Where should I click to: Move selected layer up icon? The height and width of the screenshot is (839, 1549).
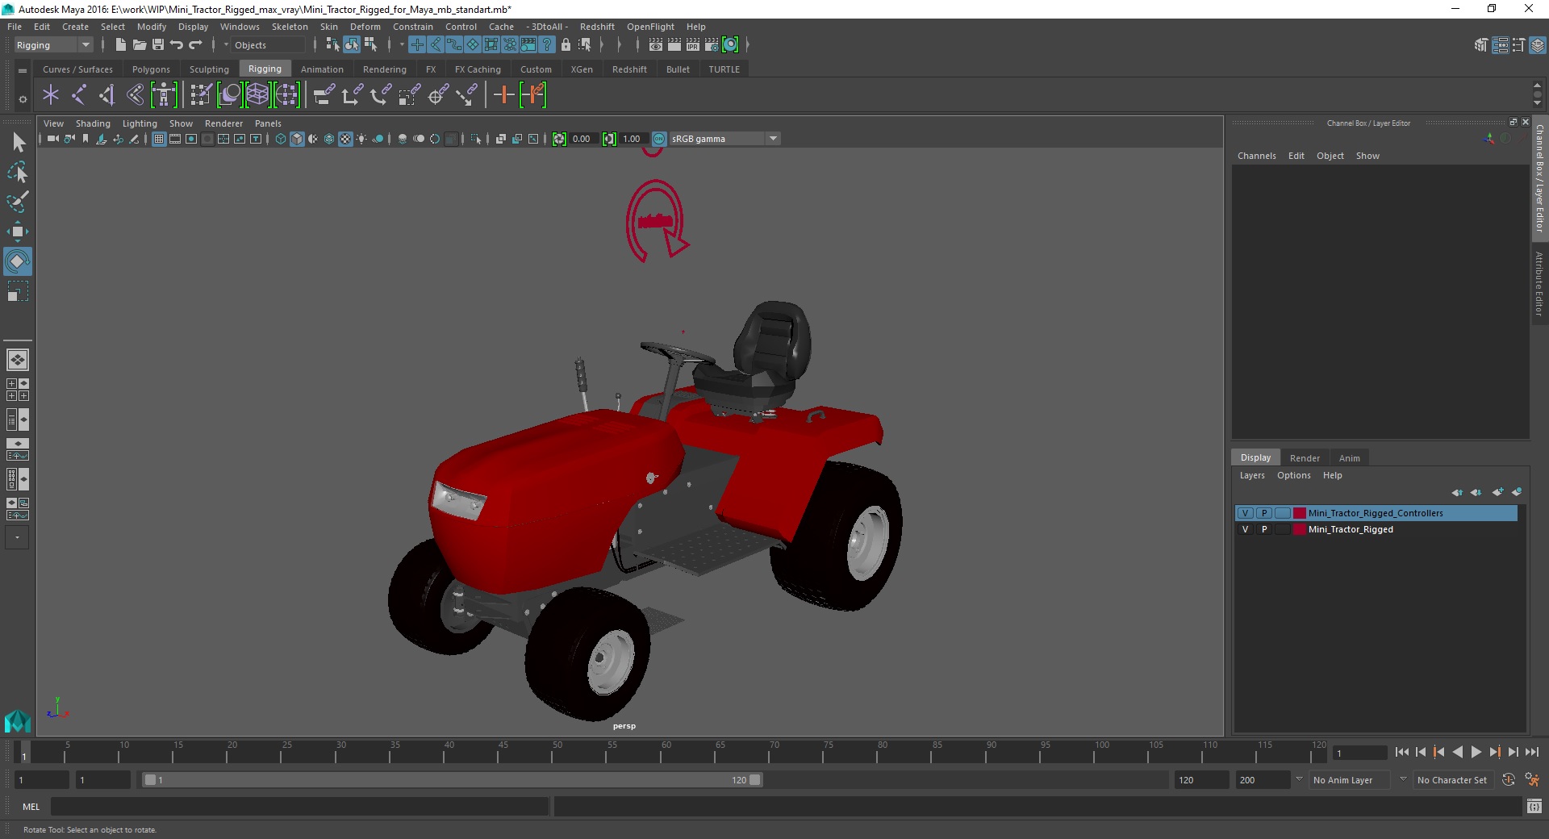point(1457,492)
